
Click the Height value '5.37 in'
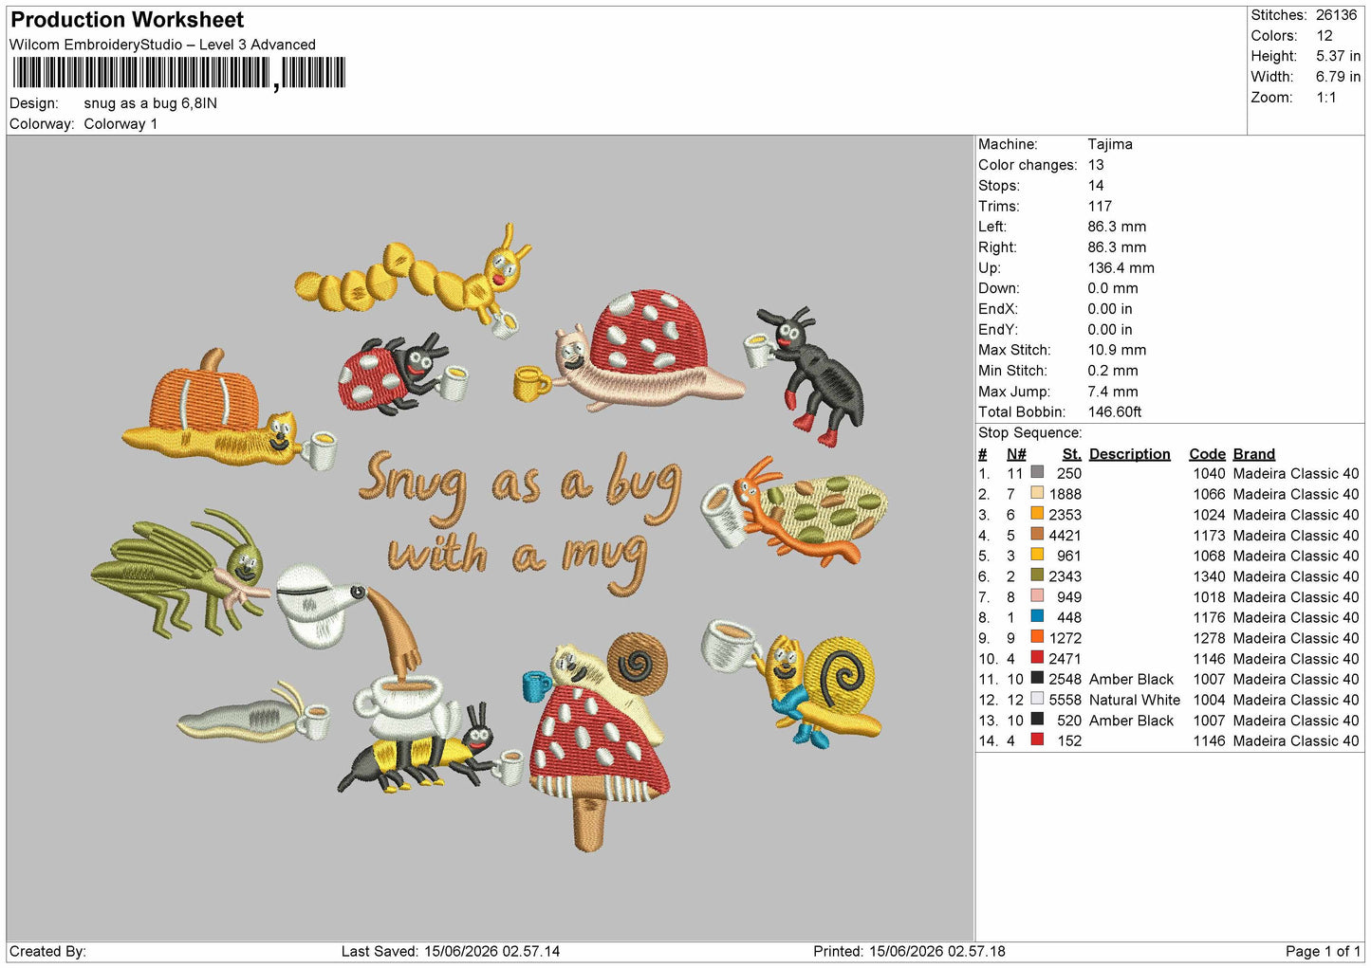click(x=1338, y=56)
